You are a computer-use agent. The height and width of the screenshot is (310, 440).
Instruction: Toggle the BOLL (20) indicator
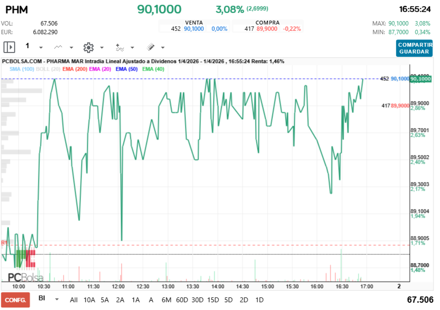pos(48,69)
